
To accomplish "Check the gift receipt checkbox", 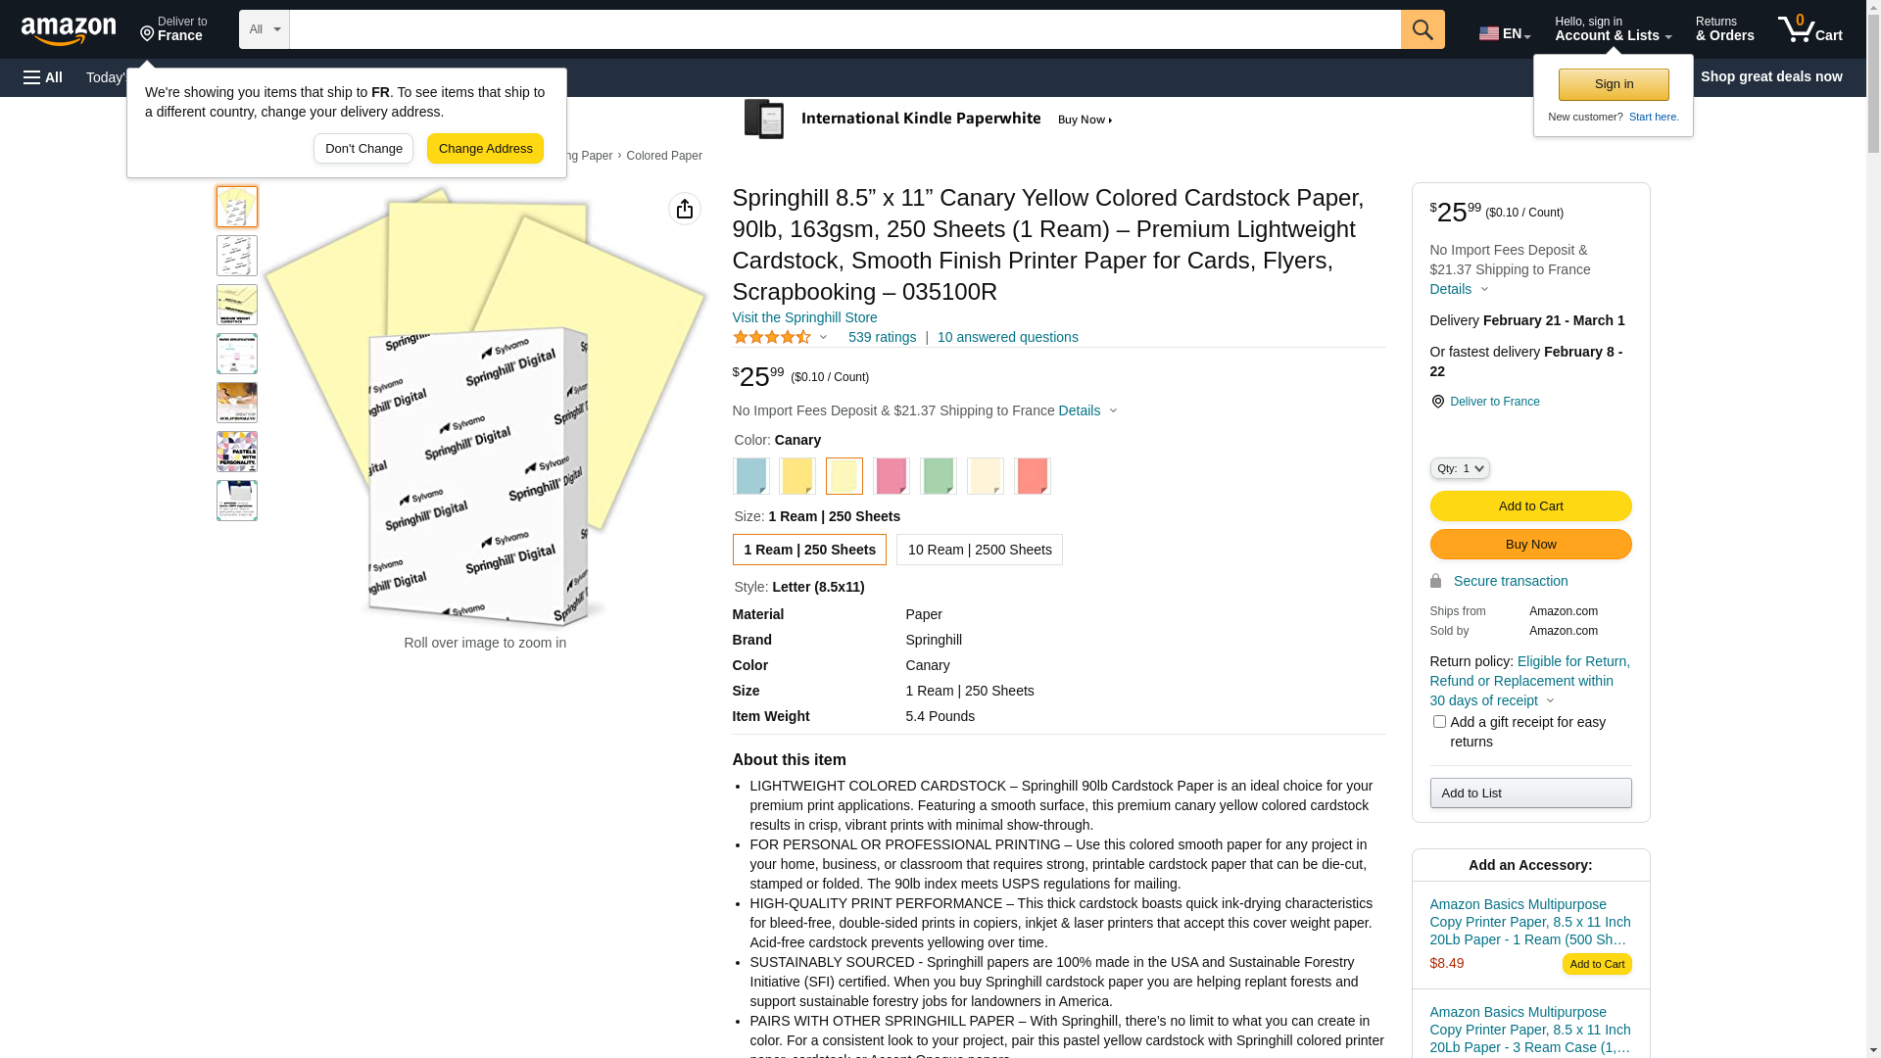I will point(1439,722).
